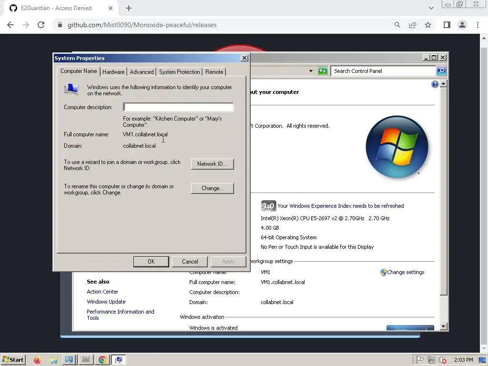Click Show Desktop icon at tray end
The width and height of the screenshot is (488, 366).
point(482,360)
